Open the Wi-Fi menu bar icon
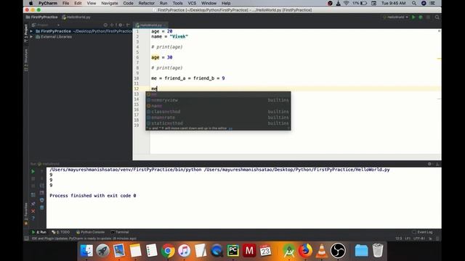This screenshot has width=465, height=261. pyautogui.click(x=346, y=3)
